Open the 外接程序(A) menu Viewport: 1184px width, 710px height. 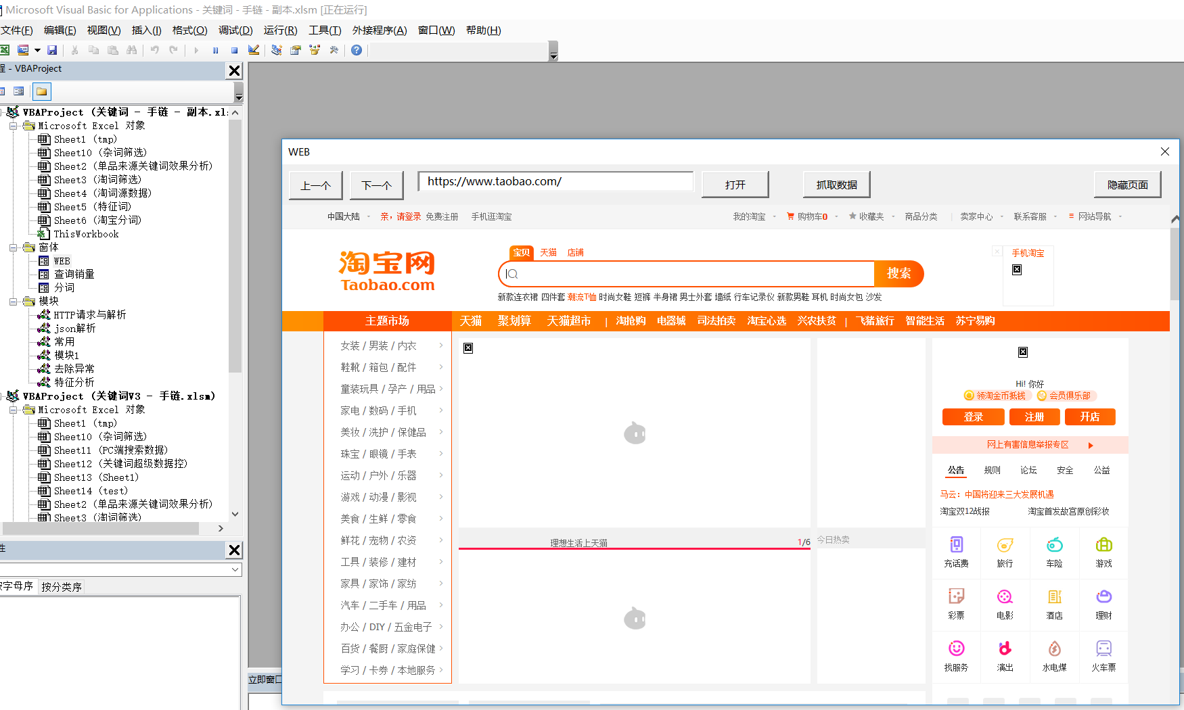[380, 30]
